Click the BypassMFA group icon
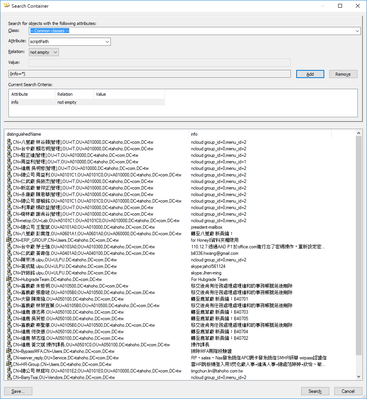Viewport: 367px width, 399px height. [9, 351]
